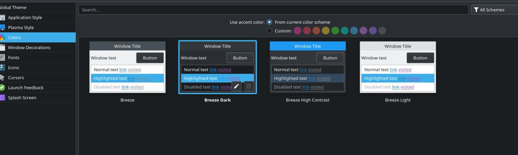Pick the teal accent color swatch
Screen dimensions: 518x155
(x=344, y=31)
